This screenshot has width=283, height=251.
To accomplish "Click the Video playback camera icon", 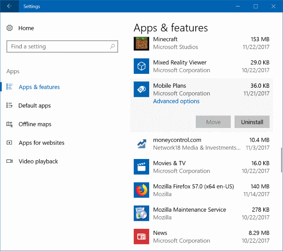I will point(10,161).
